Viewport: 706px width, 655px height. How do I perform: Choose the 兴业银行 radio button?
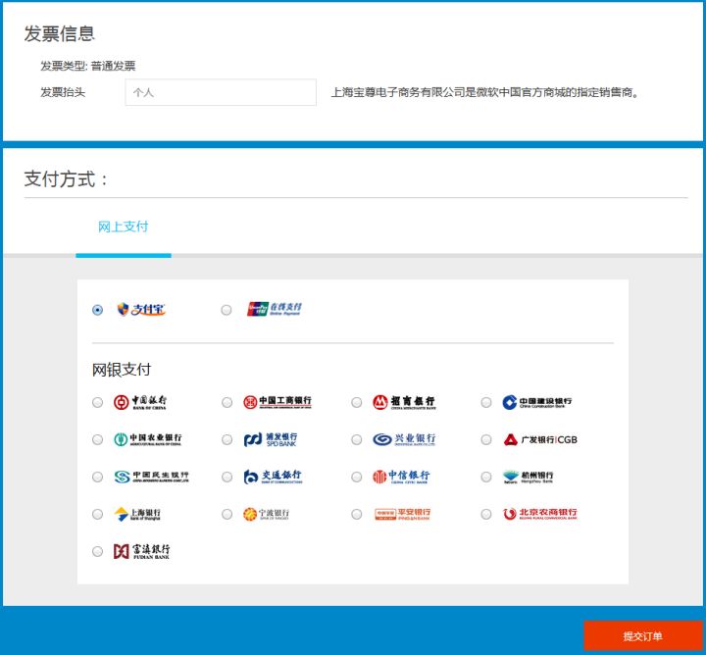(x=357, y=439)
